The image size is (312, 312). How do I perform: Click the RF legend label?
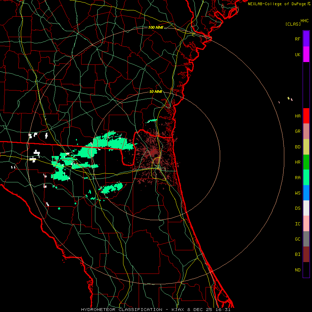click(297, 39)
